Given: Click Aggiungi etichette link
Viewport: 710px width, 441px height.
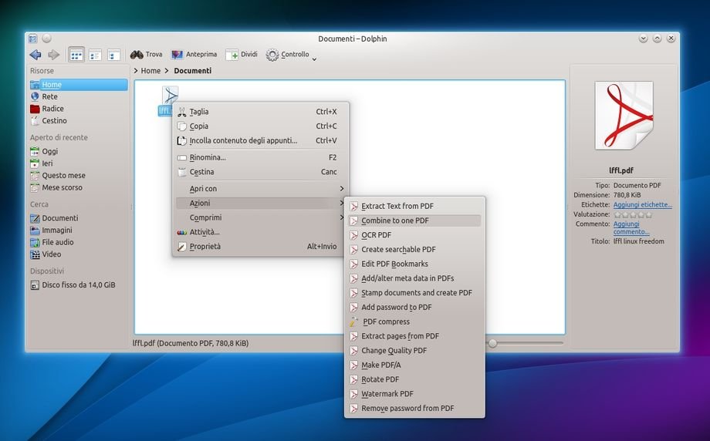Looking at the screenshot, I should point(642,205).
